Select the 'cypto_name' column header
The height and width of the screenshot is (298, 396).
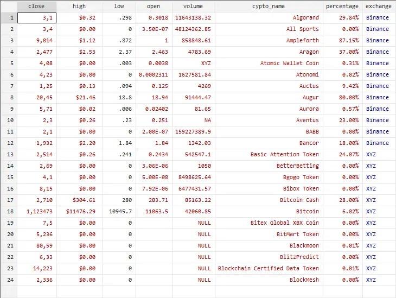tap(269, 6)
